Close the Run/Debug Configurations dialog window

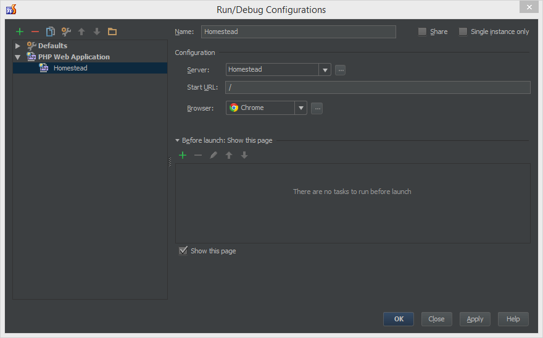529,7
